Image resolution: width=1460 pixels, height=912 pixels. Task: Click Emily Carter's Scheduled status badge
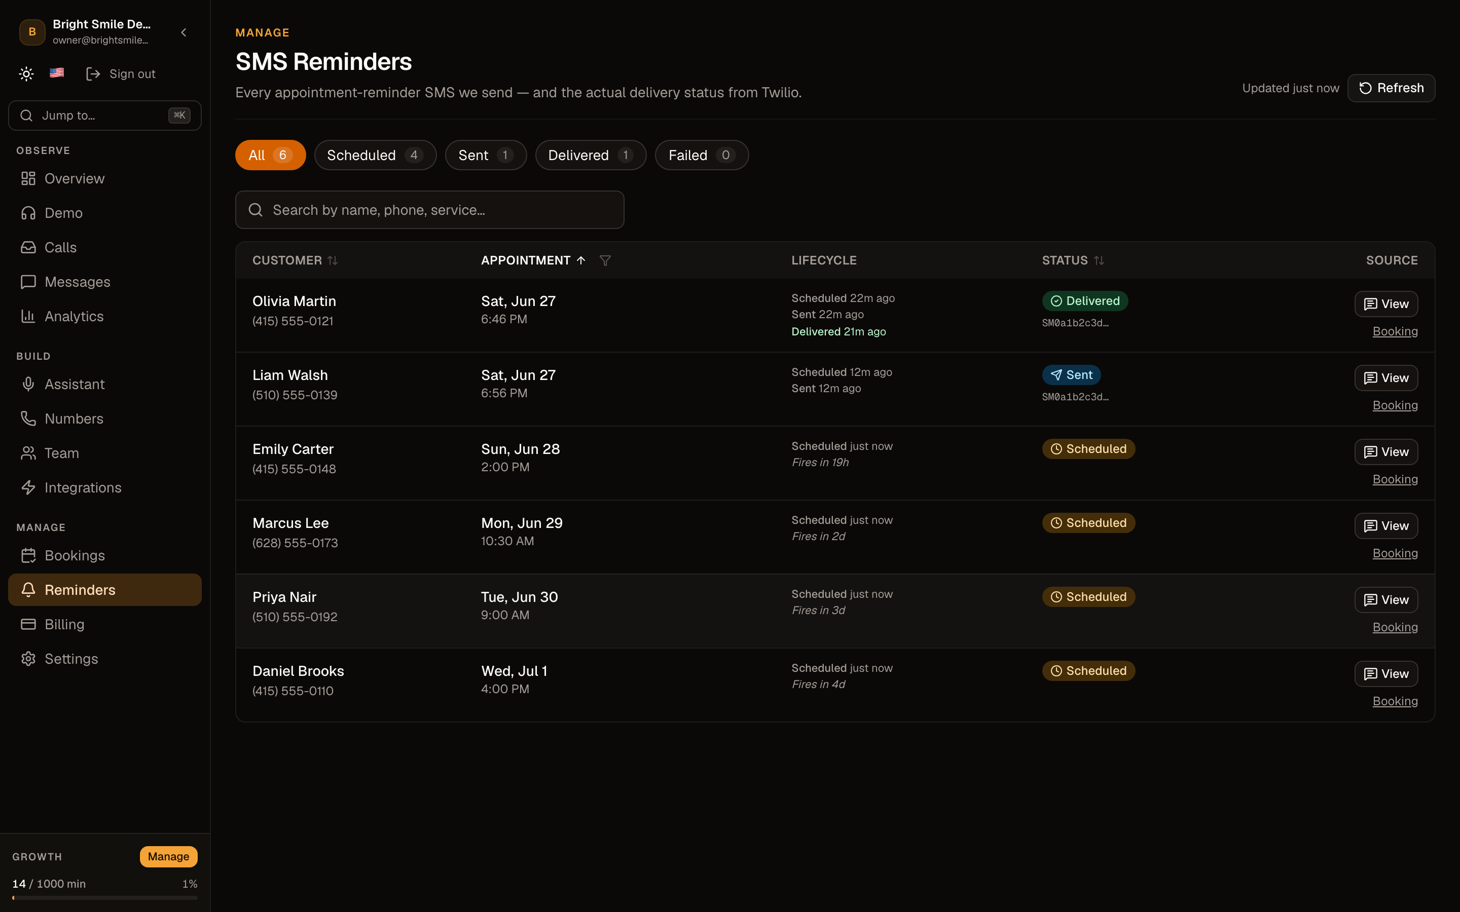click(x=1088, y=449)
